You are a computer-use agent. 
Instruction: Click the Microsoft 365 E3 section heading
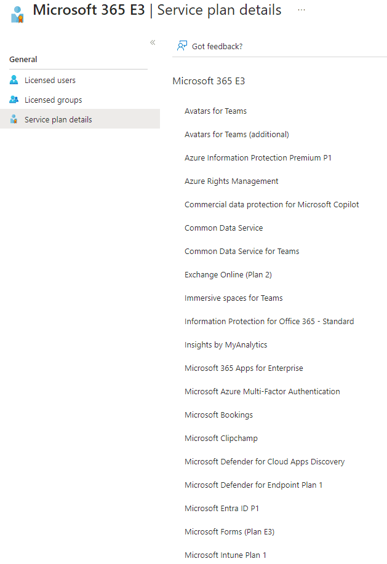tap(209, 81)
